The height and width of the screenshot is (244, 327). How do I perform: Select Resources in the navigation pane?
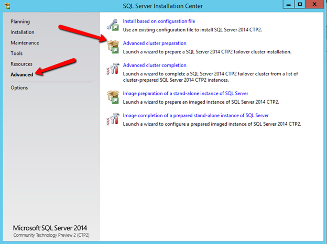(21, 64)
